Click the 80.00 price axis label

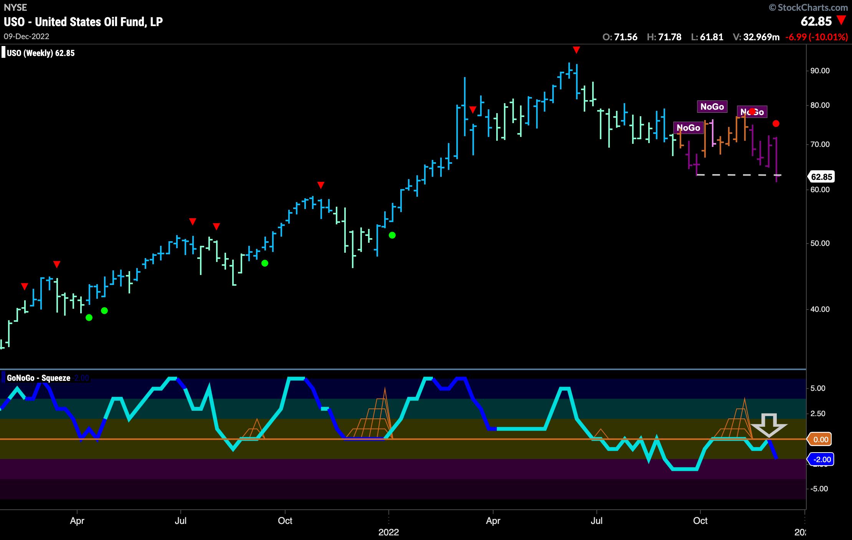(x=820, y=105)
